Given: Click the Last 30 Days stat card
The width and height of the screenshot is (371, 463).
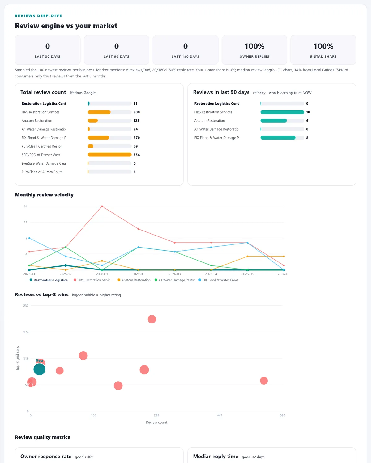Looking at the screenshot, I should (x=48, y=50).
